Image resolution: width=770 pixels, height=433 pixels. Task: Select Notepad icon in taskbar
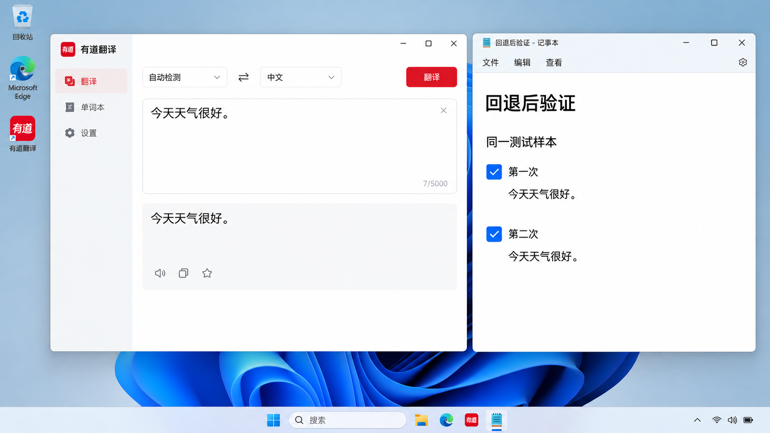point(496,420)
